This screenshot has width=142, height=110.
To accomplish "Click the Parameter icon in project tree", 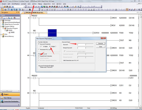I will pos(3,21).
